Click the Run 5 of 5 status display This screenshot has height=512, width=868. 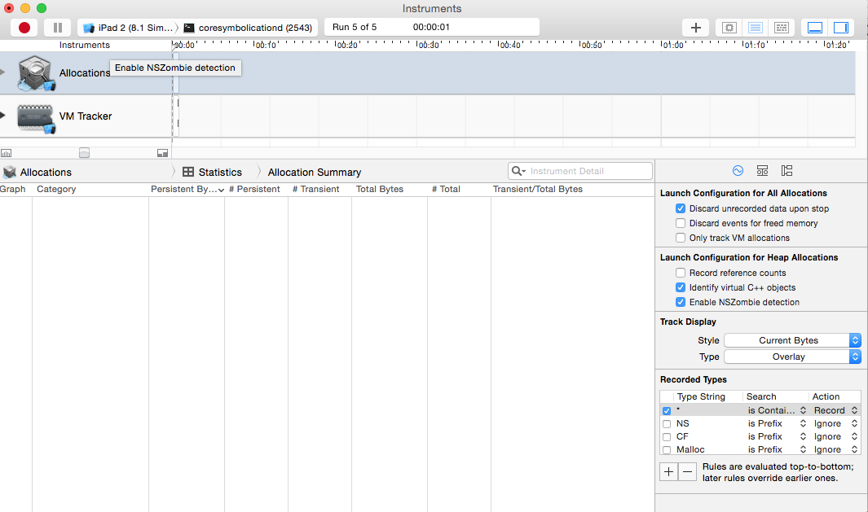click(x=432, y=27)
